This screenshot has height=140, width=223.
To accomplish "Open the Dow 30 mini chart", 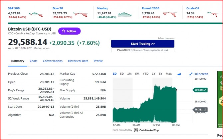I will tap(80, 14).
